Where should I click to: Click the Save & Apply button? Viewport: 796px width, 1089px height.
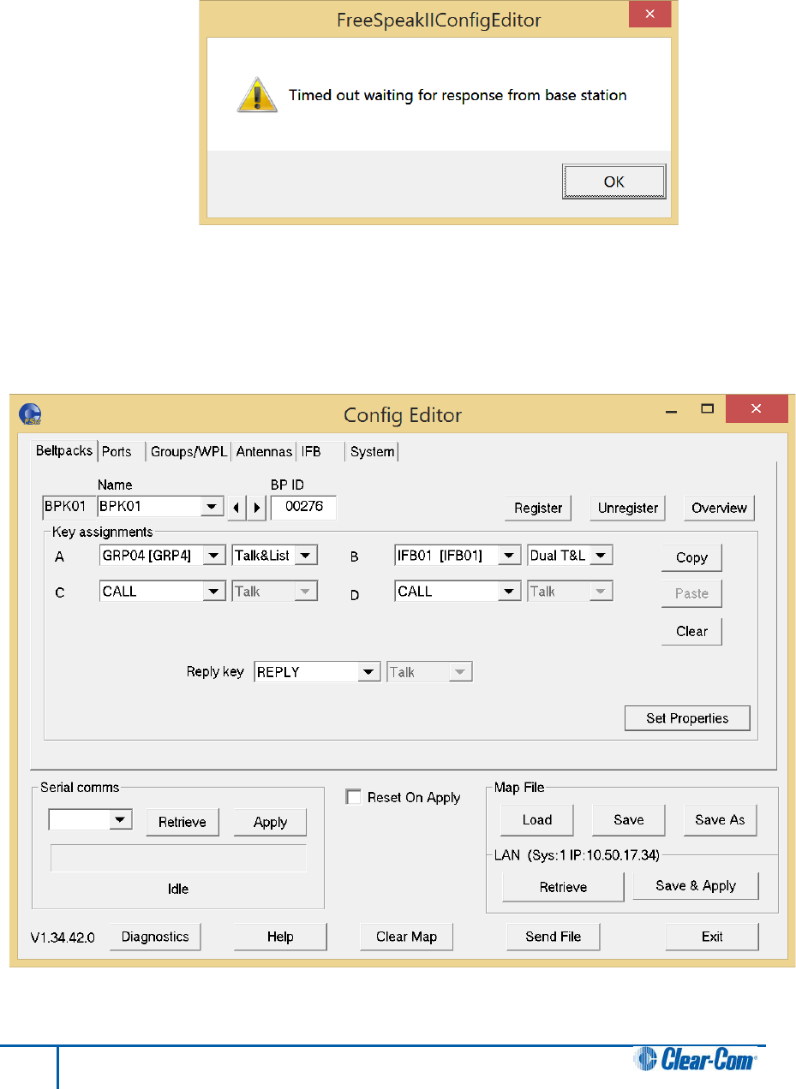696,885
